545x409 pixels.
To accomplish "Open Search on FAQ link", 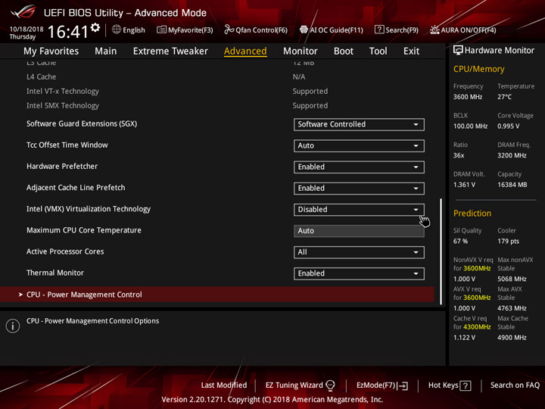I will point(515,386).
